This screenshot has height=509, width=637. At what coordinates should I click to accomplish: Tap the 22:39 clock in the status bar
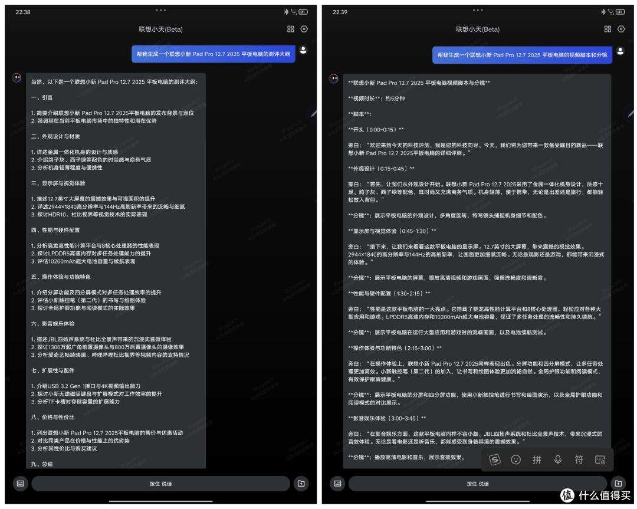(340, 12)
